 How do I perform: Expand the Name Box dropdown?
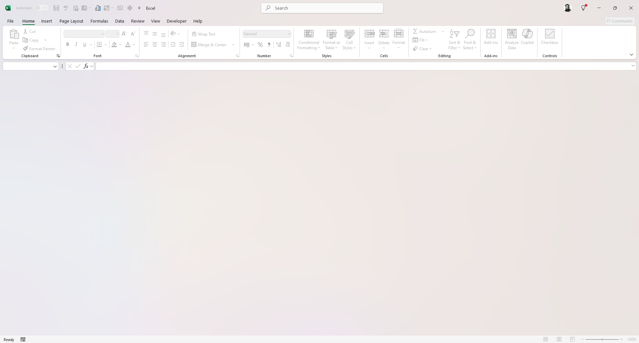tap(55, 66)
